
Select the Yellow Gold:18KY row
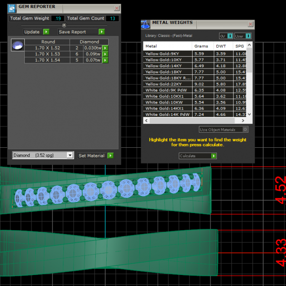(167, 72)
